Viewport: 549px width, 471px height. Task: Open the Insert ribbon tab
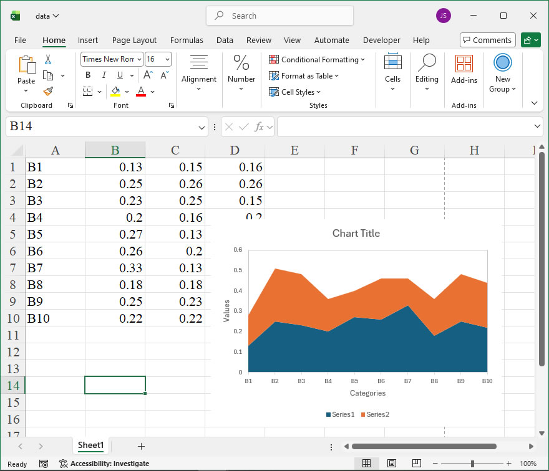click(x=88, y=40)
